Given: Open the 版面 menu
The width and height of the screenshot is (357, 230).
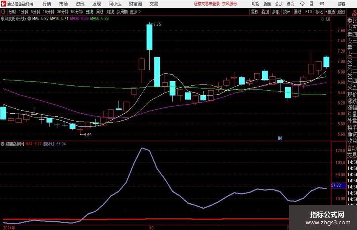Looking at the screenshot, I should click(x=267, y=4).
